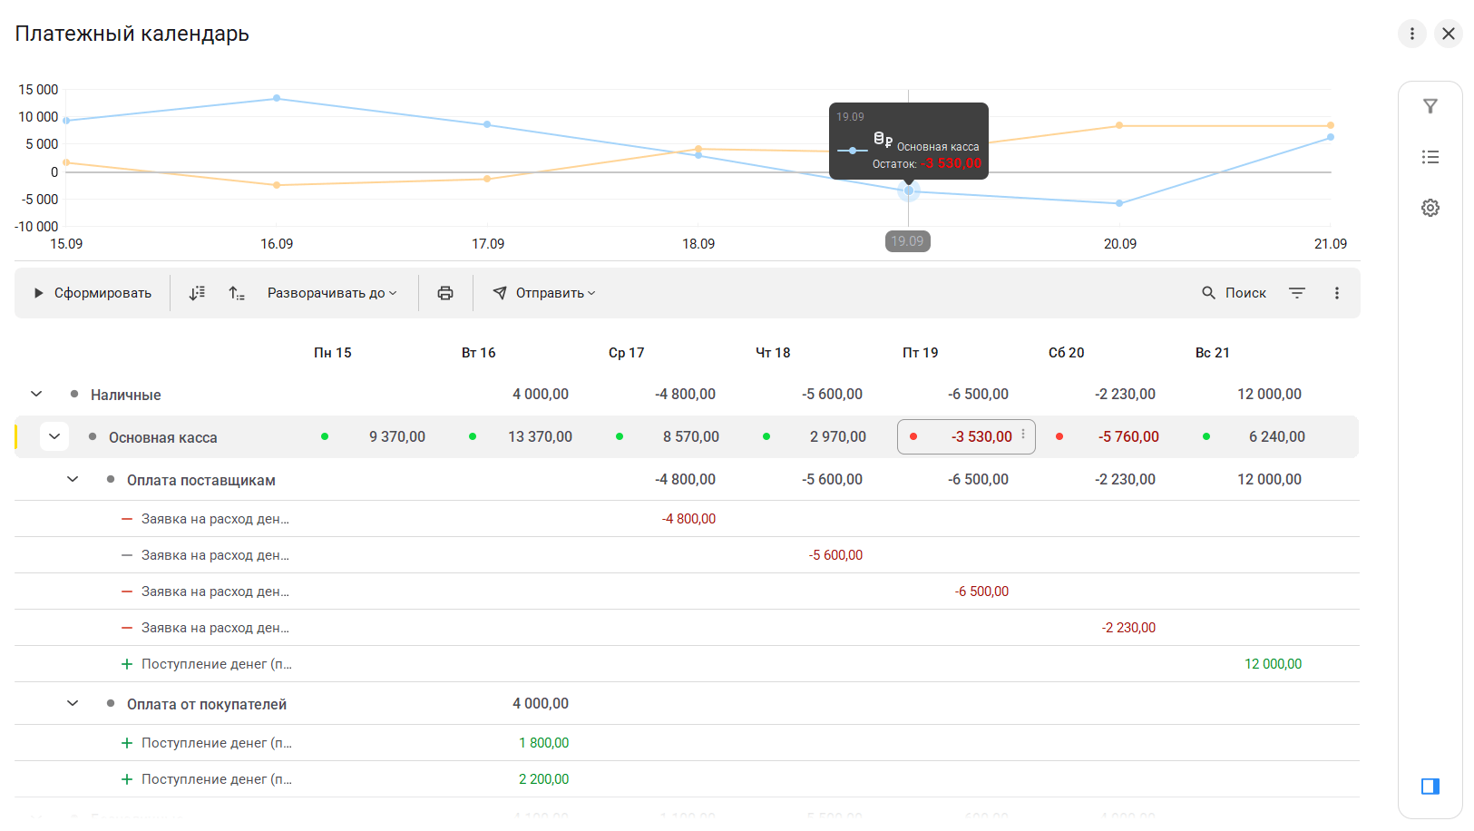Collapse the Оплата поставщикам section
Image resolution: width=1474 pixels, height=831 pixels.
click(73, 479)
